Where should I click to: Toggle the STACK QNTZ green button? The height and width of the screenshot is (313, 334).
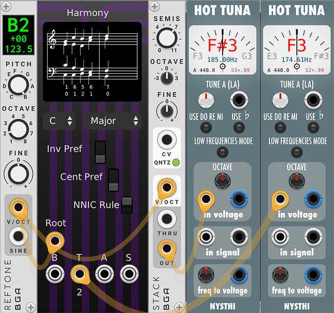(x=176, y=163)
